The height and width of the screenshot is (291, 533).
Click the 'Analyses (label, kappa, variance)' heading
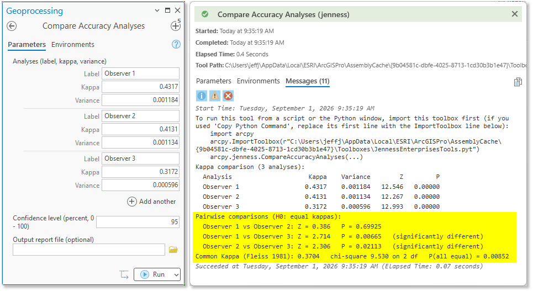[x=60, y=61]
